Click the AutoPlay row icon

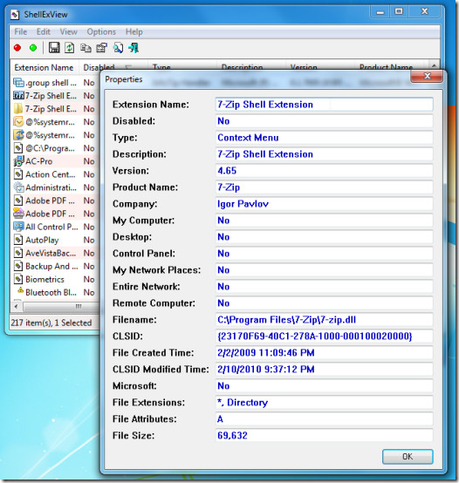[x=18, y=240]
